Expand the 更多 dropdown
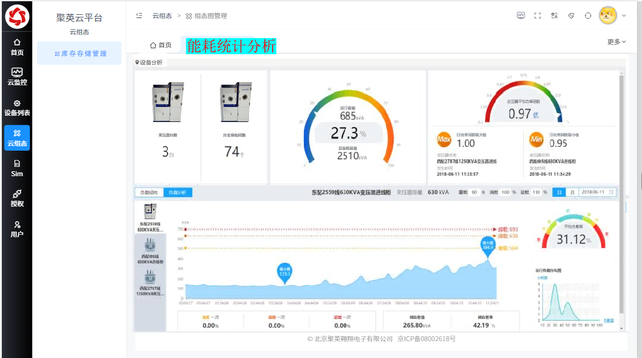This screenshot has height=358, width=642. tap(616, 42)
